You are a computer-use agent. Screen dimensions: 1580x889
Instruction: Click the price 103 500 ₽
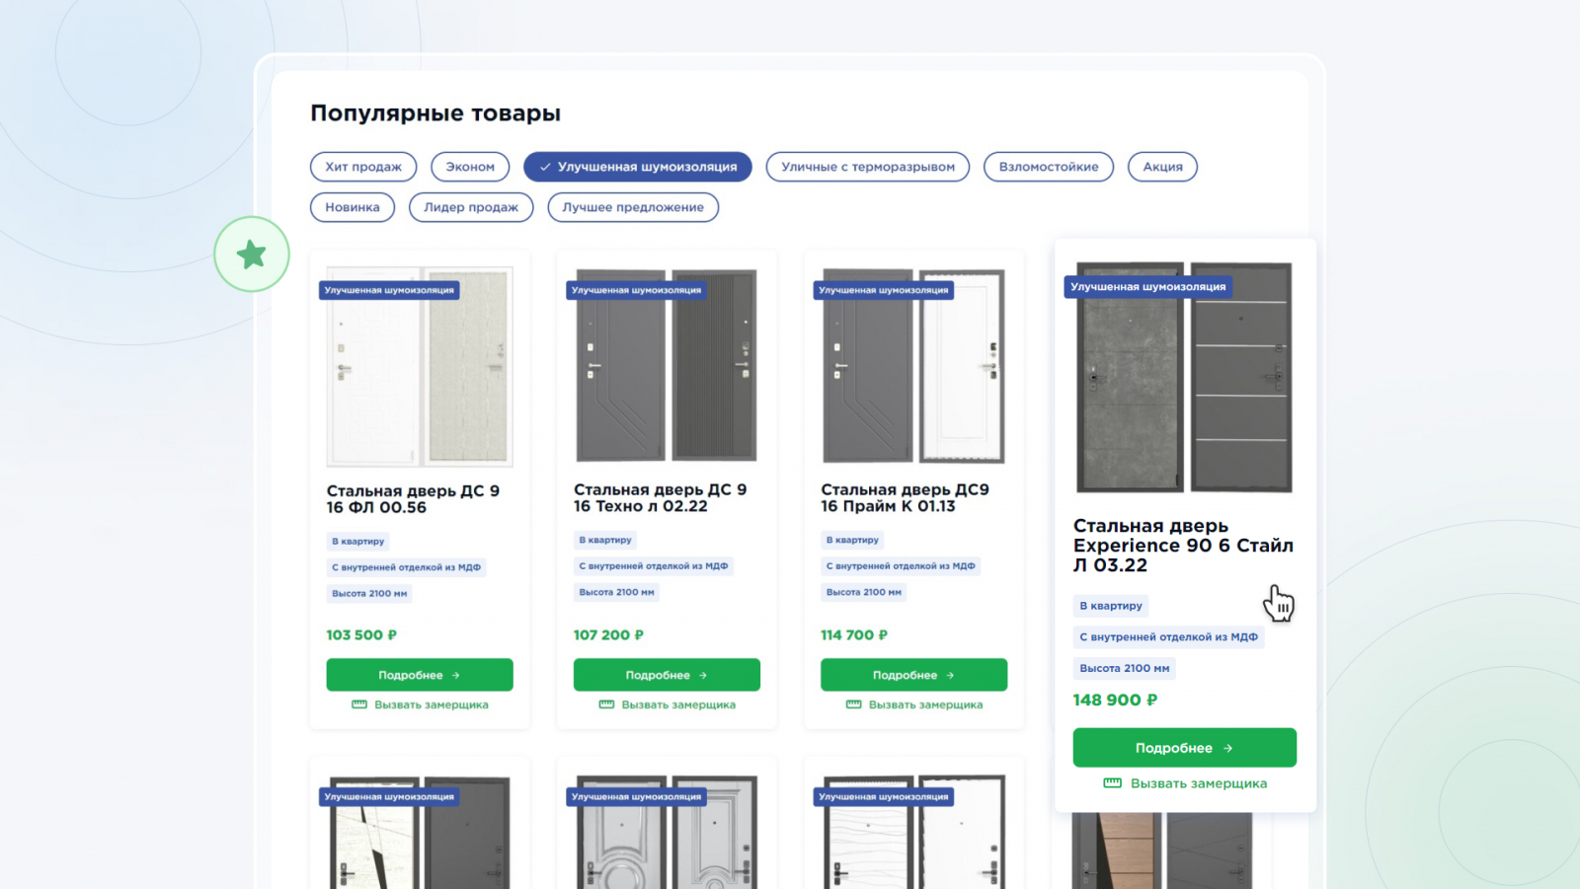[361, 635]
